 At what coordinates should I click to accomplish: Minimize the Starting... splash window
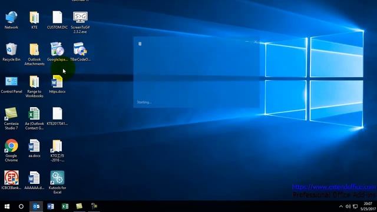(x=247, y=42)
